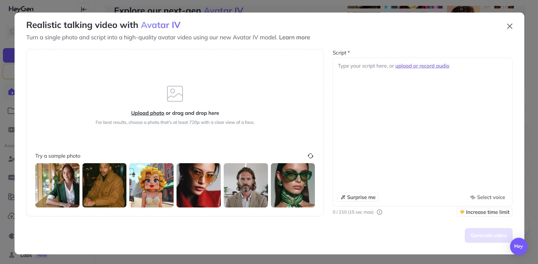Click Surprise me script generator
Image resolution: width=538 pixels, height=264 pixels.
[358, 197]
